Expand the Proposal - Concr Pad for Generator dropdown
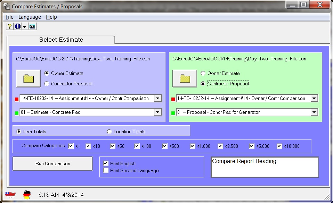Viewport: 333px width, 203px height. tap(314, 112)
